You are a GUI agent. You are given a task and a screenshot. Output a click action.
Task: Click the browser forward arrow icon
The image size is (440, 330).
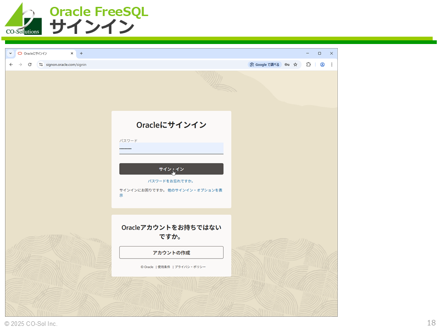[20, 65]
